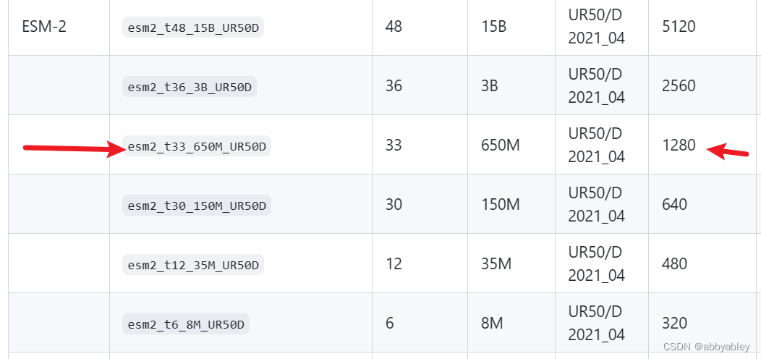
Task: Click the CSDN @abbyabley watermark
Action: [706, 347]
